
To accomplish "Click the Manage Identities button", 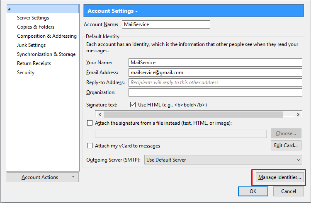I will pos(279,177).
